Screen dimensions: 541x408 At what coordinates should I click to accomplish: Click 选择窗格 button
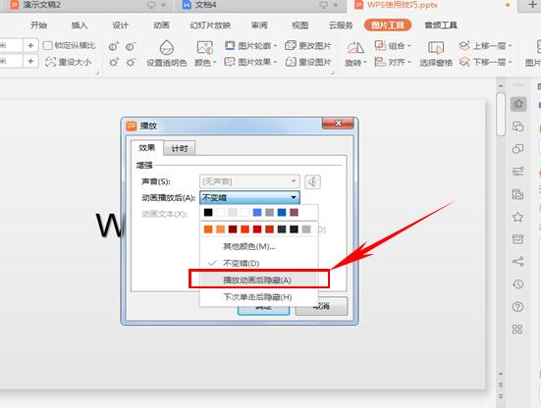[x=436, y=54]
